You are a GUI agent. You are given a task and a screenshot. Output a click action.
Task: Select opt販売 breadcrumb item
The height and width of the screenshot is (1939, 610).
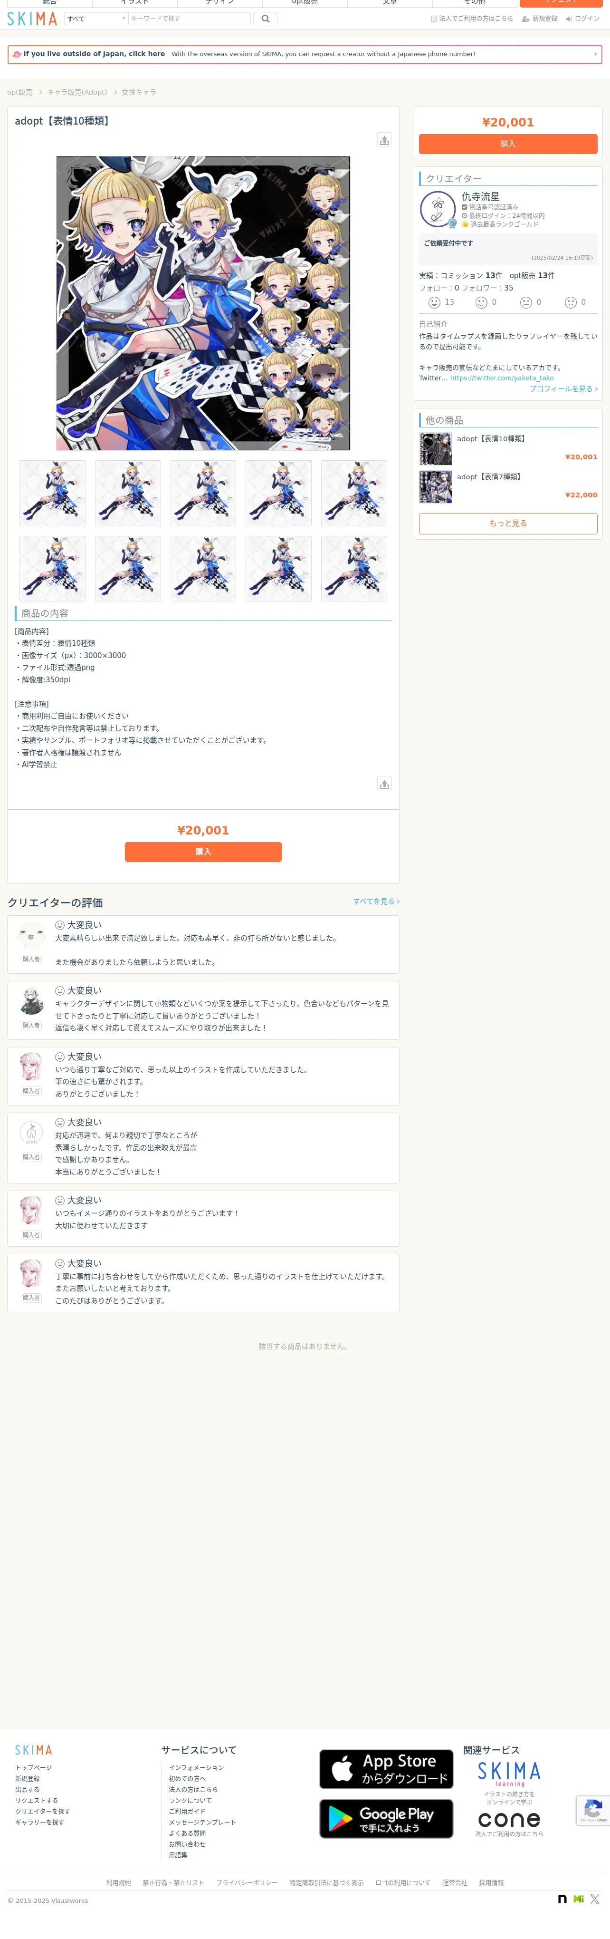click(19, 93)
